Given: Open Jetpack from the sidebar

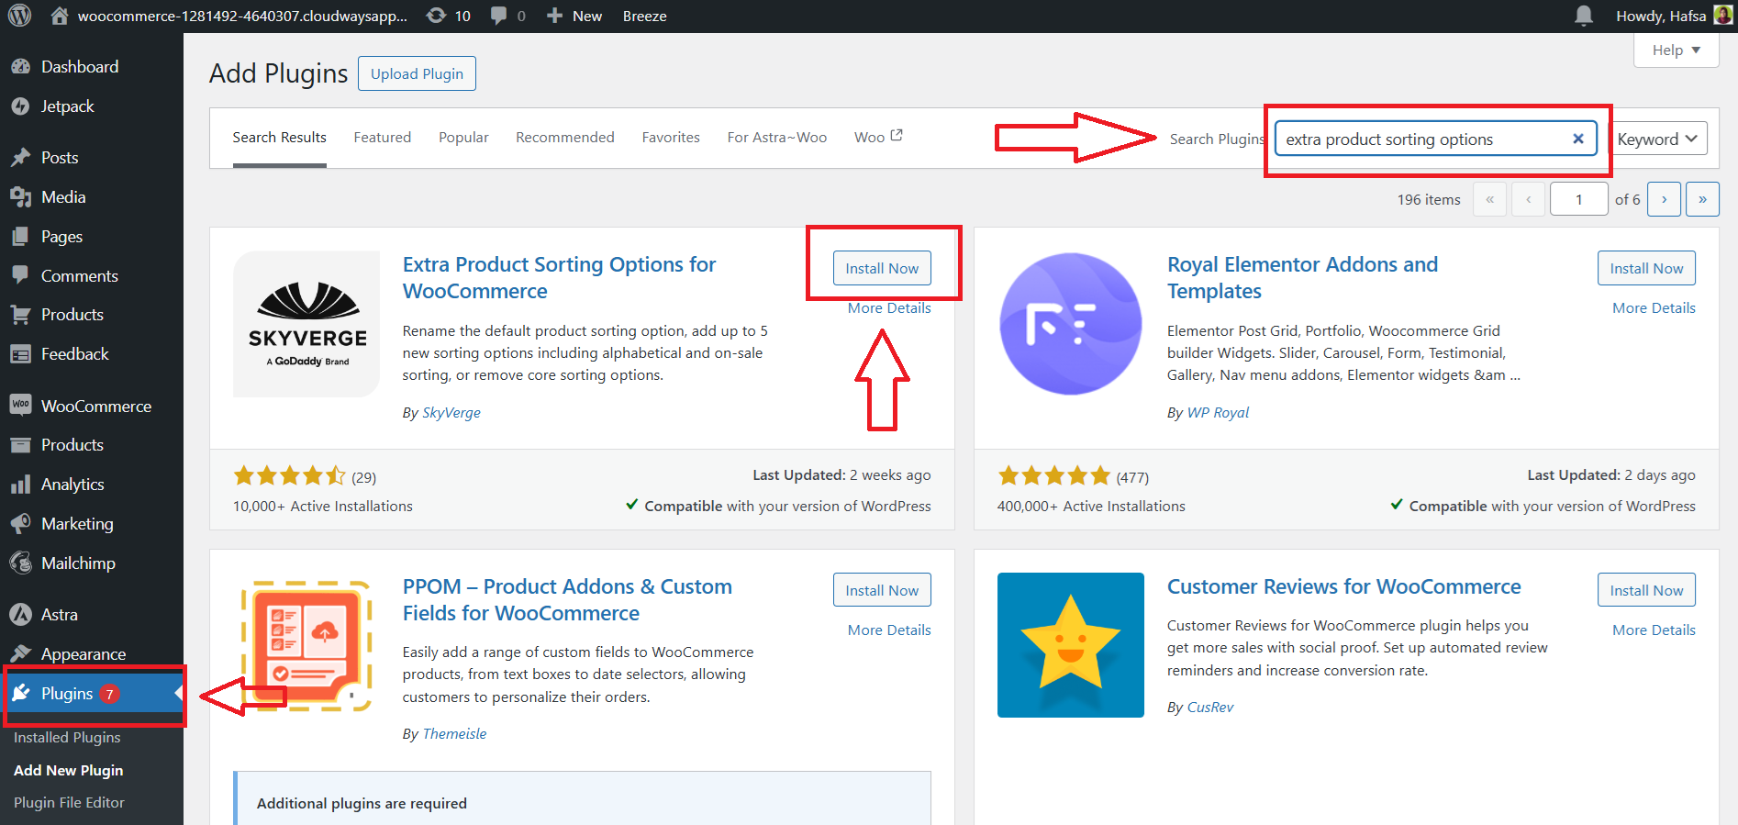Looking at the screenshot, I should pos(67,106).
